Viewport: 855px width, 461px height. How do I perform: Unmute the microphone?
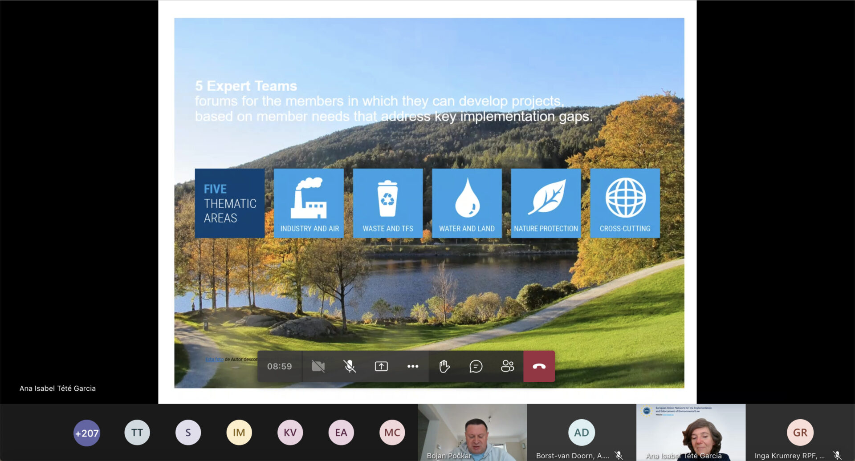point(350,366)
